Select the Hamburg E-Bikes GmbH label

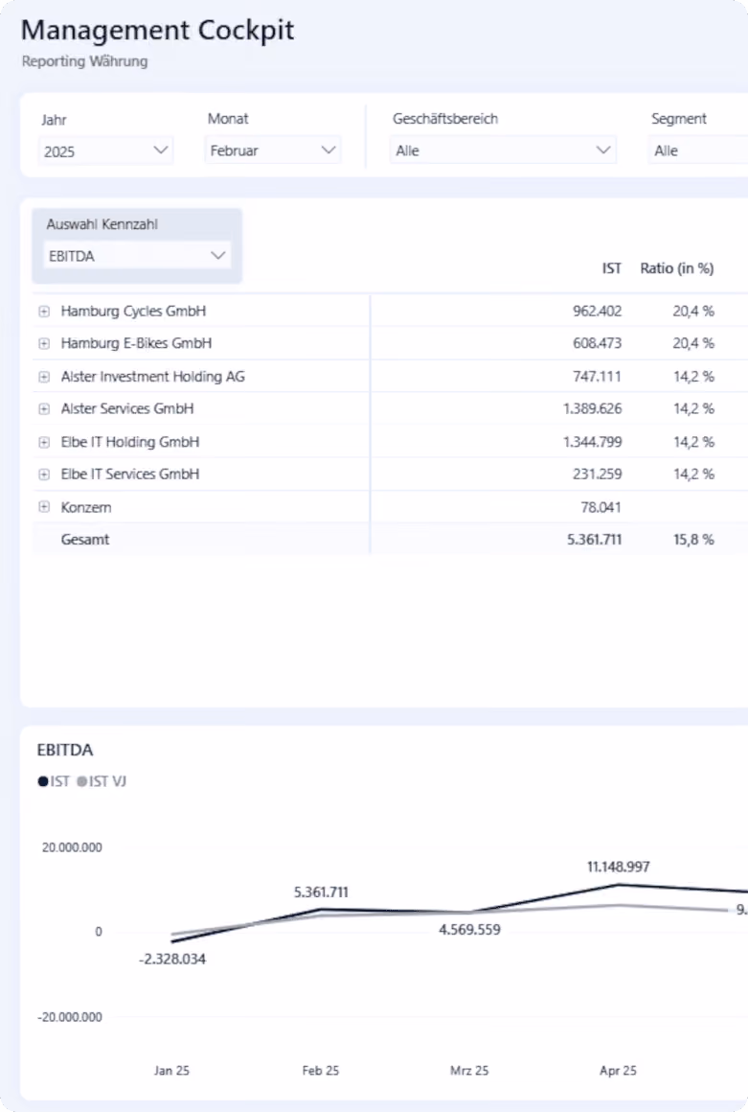[136, 343]
